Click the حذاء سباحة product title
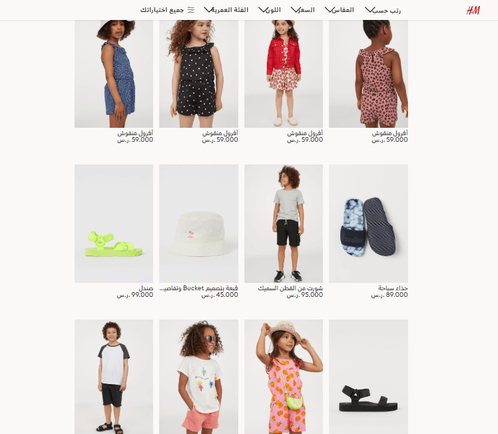The image size is (498, 434). point(393,288)
